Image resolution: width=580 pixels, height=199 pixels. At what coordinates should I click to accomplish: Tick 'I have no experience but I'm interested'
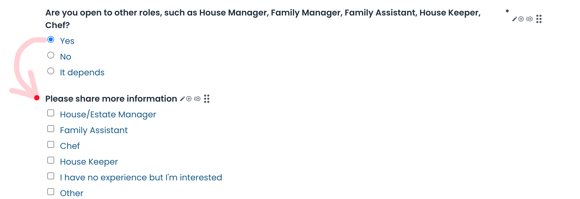tap(51, 176)
